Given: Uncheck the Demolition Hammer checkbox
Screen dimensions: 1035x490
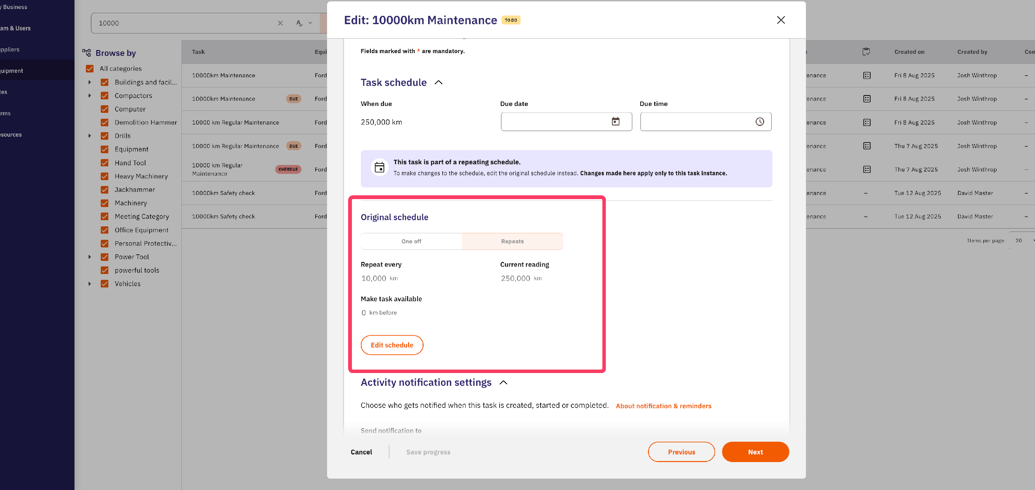Looking at the screenshot, I should [105, 122].
